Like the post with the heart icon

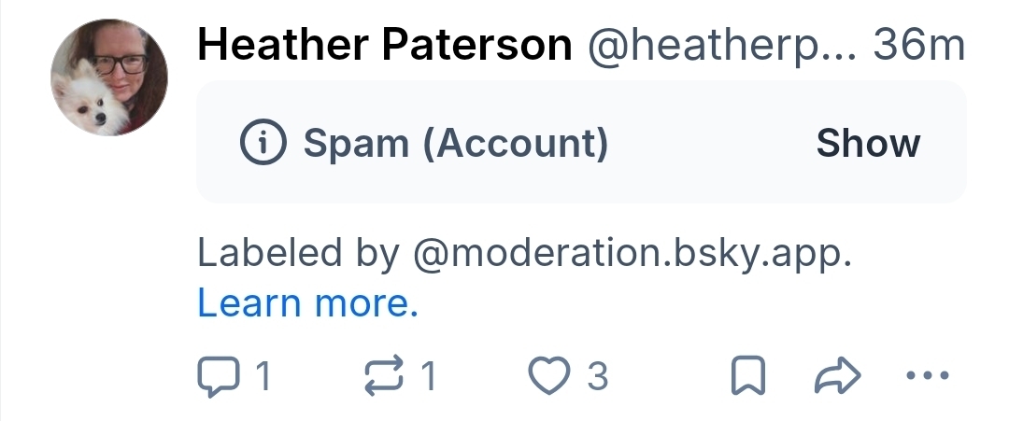(x=549, y=376)
